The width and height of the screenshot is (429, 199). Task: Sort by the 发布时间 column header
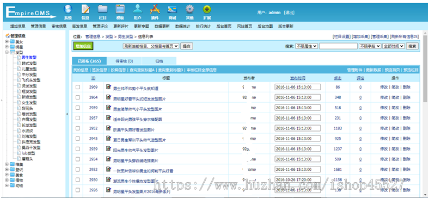[298, 78]
